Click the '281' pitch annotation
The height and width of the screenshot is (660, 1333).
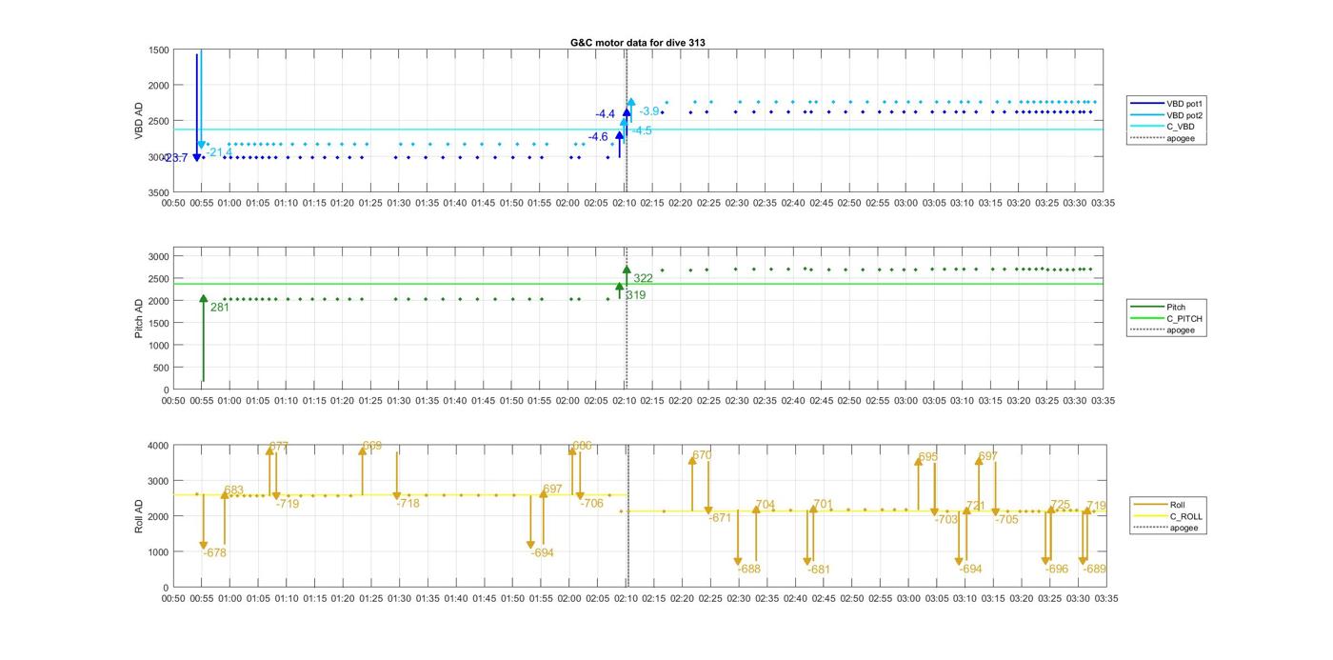pos(220,308)
